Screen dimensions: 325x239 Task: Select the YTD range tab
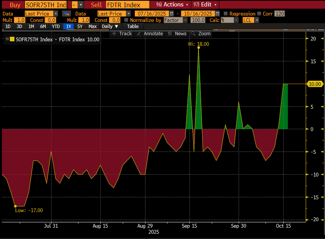coord(56,27)
